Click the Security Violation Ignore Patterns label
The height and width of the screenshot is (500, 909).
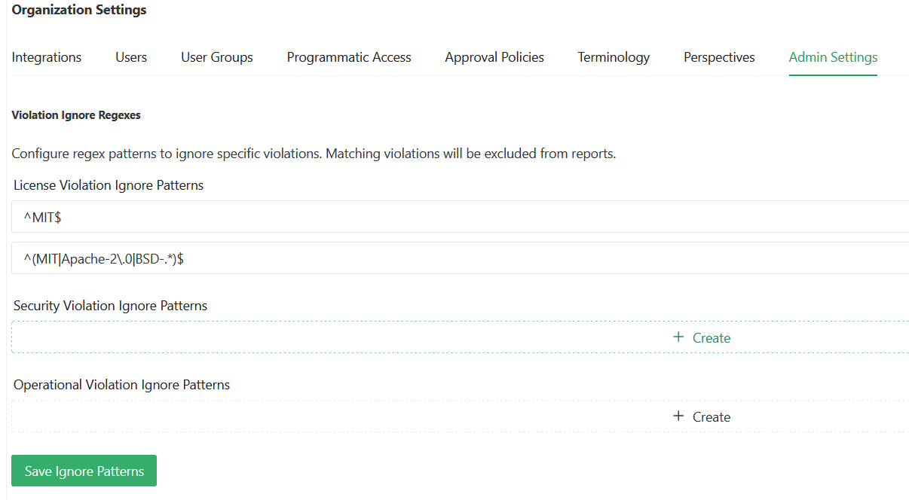pyautogui.click(x=110, y=306)
